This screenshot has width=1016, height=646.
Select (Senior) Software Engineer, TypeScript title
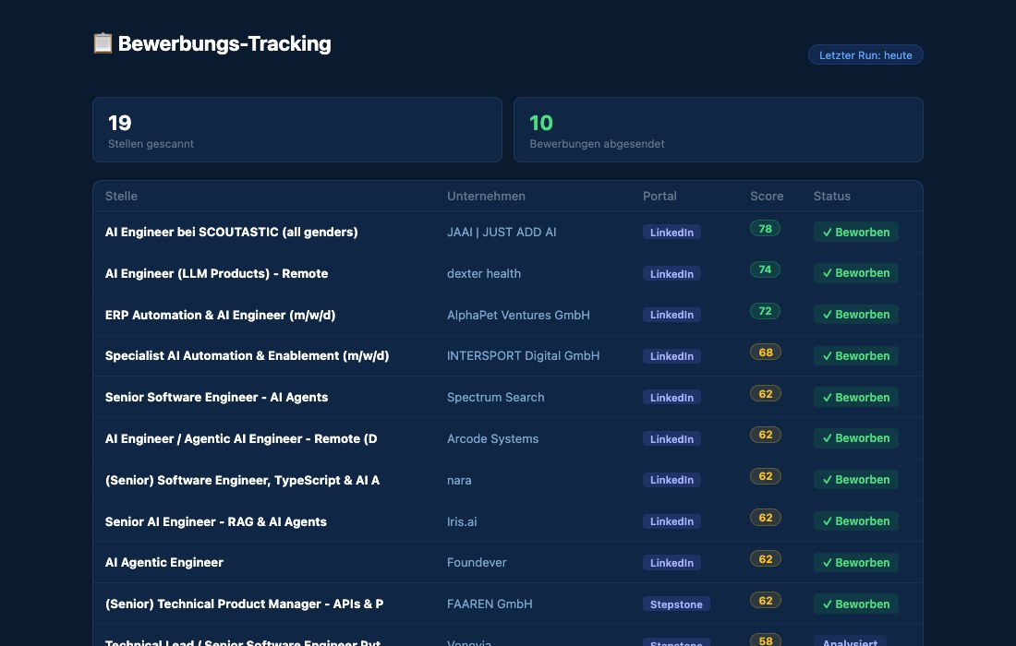click(242, 480)
